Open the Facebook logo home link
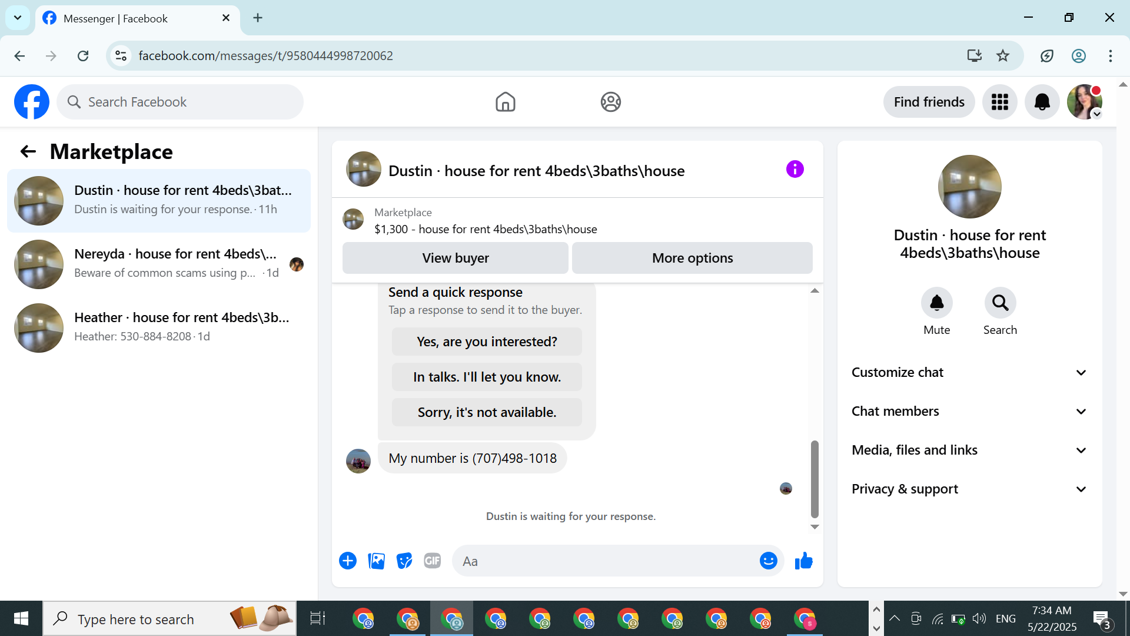 [32, 102]
